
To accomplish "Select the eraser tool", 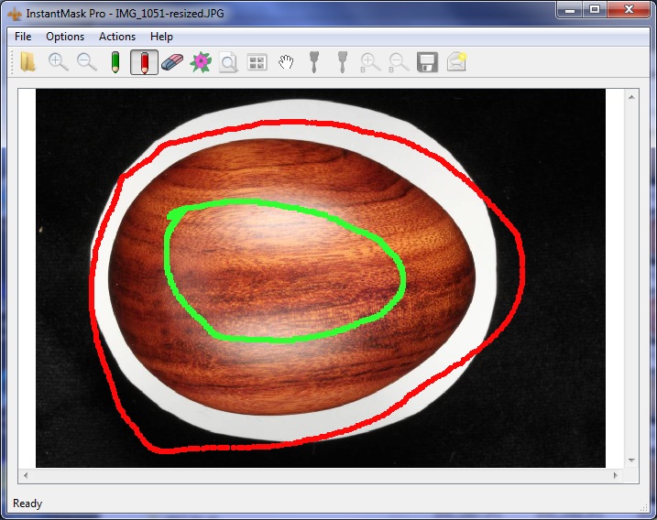I will tap(172, 62).
